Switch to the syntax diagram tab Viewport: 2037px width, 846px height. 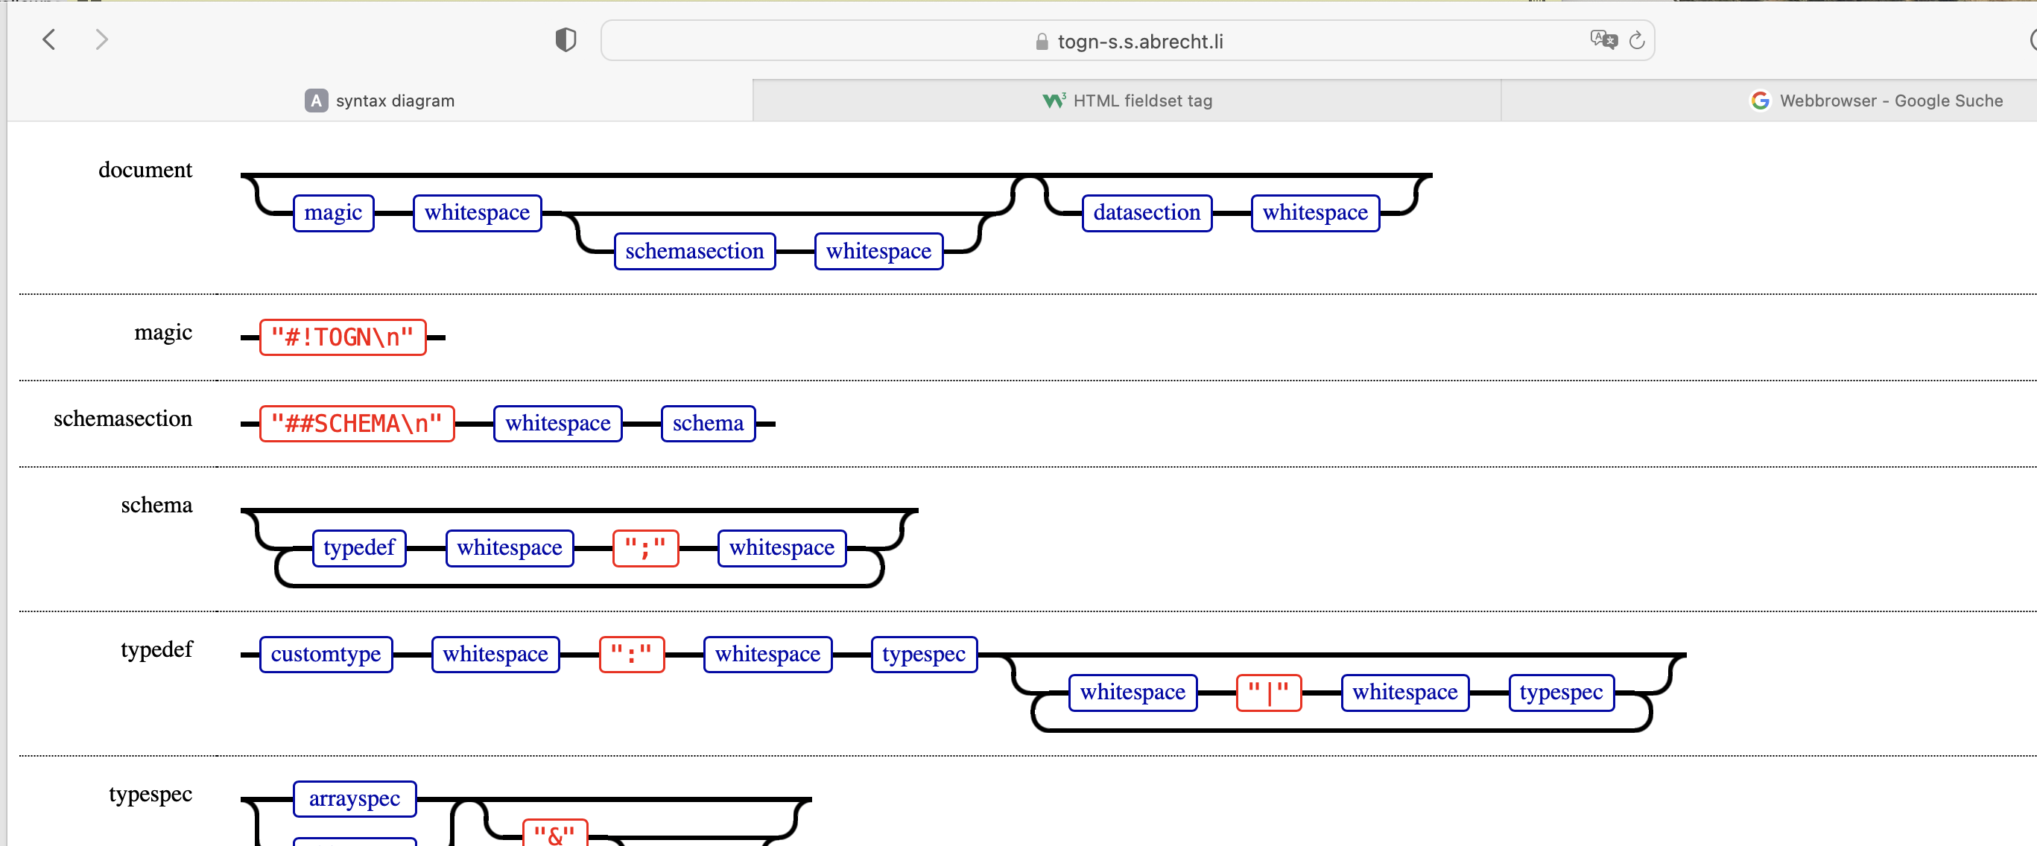click(x=379, y=101)
